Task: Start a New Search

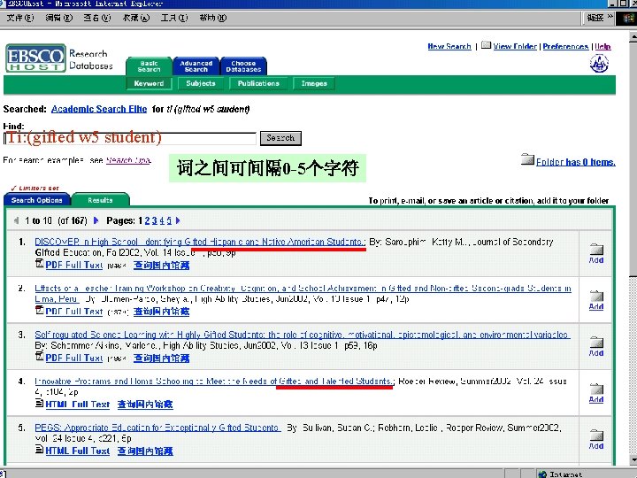Action: click(x=449, y=46)
